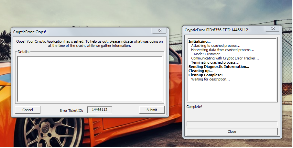Viewport: 293px width, 148px height.
Task: Click the 'Cleanup Complete!' log line
Action: pos(205,75)
